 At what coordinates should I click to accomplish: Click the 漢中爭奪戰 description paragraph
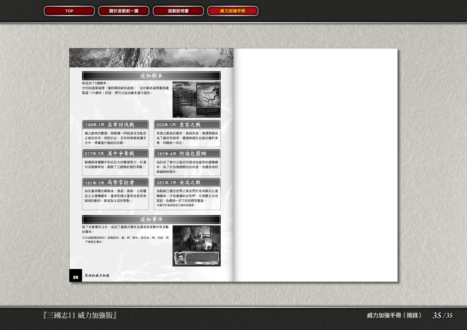tap(115, 164)
